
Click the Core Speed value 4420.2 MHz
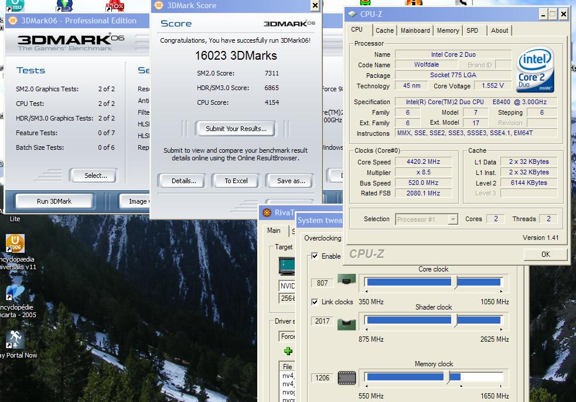point(423,162)
